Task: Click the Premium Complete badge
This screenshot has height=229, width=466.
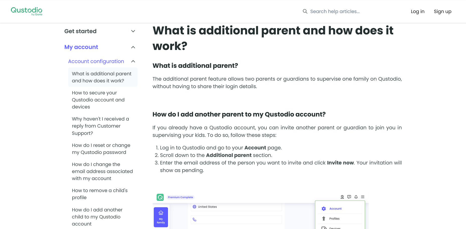Action: [180, 197]
